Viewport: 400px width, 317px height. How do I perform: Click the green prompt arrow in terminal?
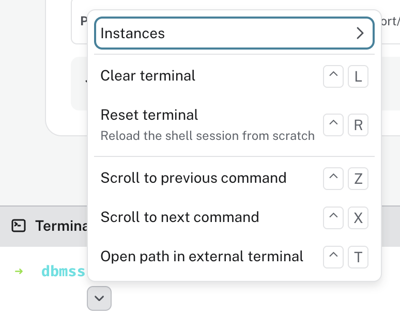pos(19,272)
